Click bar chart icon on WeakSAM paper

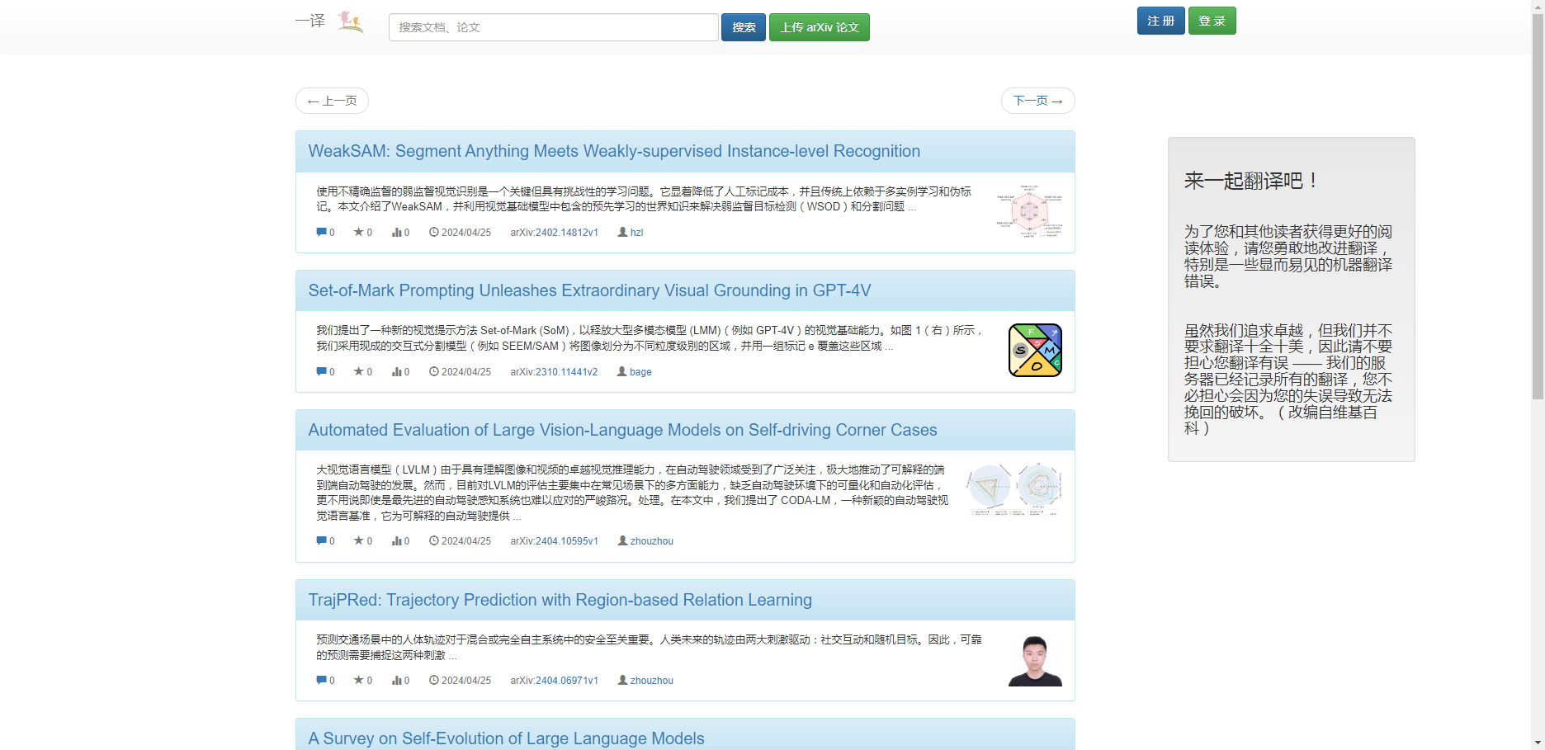[396, 233]
